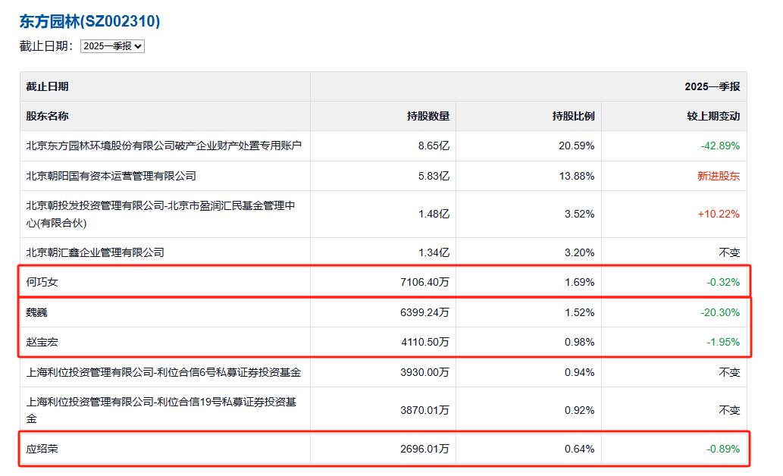Click the 1.48亿 holding amount
This screenshot has height=476, width=783.
point(434,215)
